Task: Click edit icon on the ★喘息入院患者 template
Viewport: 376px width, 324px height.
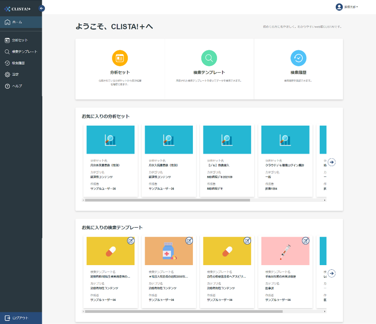Action: pyautogui.click(x=189, y=241)
